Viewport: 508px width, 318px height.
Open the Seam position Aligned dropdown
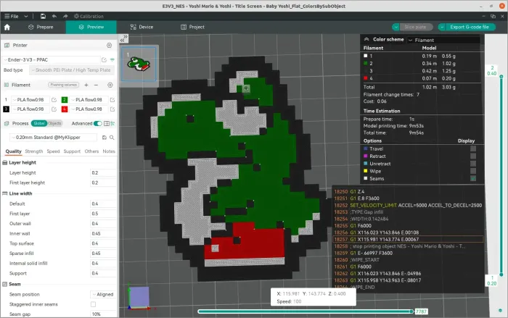point(103,294)
